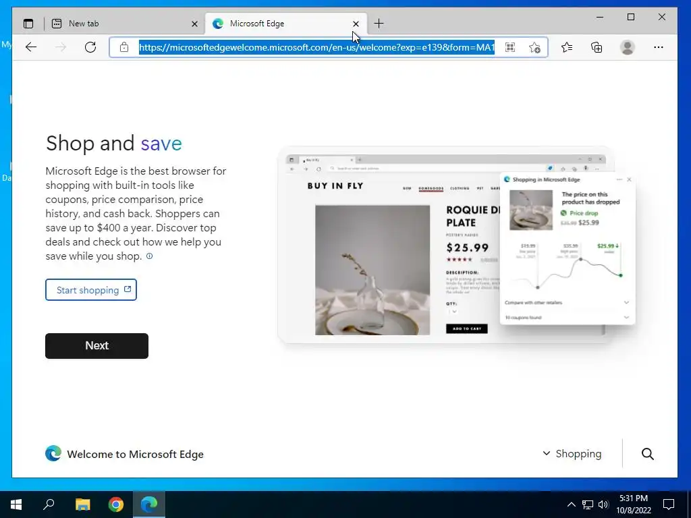Open the info tooltip after 'while you shop'
The image size is (691, 518).
click(x=149, y=256)
